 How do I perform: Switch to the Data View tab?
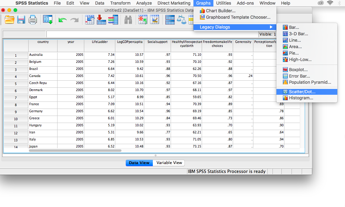coord(139,163)
